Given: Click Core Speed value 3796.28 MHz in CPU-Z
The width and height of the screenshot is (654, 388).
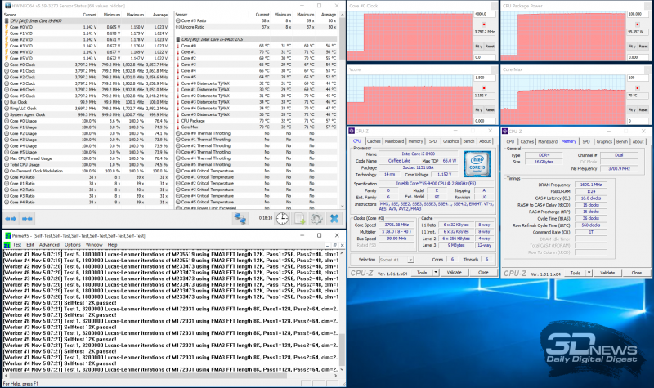Looking at the screenshot, I should [396, 225].
